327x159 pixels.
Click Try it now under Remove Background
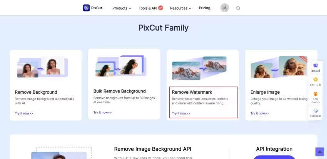click(24, 113)
